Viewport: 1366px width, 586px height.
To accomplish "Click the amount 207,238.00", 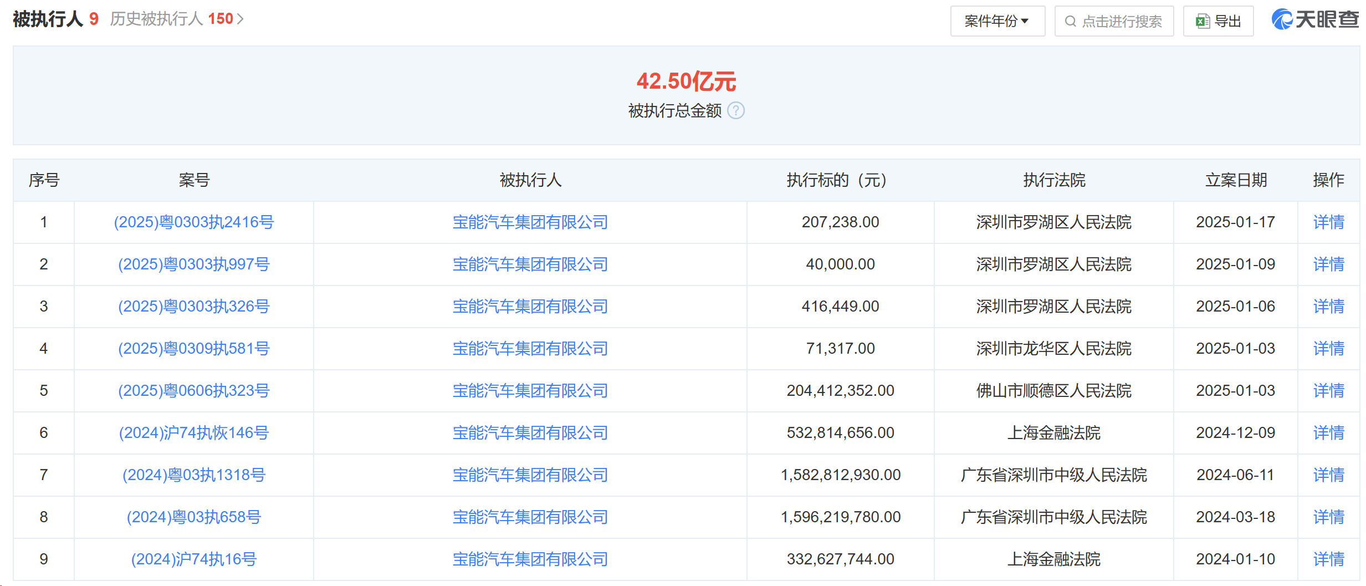I will tap(841, 222).
